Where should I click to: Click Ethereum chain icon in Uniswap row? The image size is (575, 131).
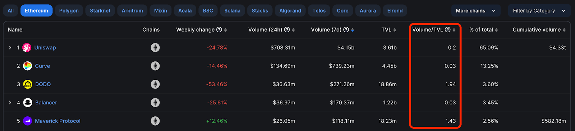[x=155, y=47]
